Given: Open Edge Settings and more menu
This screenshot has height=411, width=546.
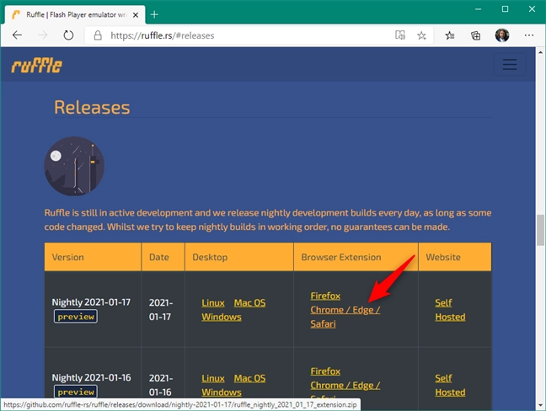Looking at the screenshot, I should click(x=528, y=35).
